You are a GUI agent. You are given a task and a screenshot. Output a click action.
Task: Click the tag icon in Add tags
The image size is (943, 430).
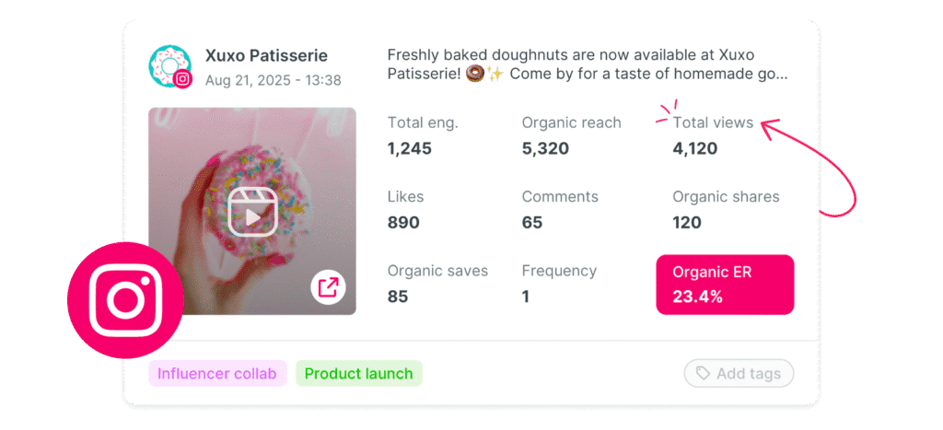point(703,374)
